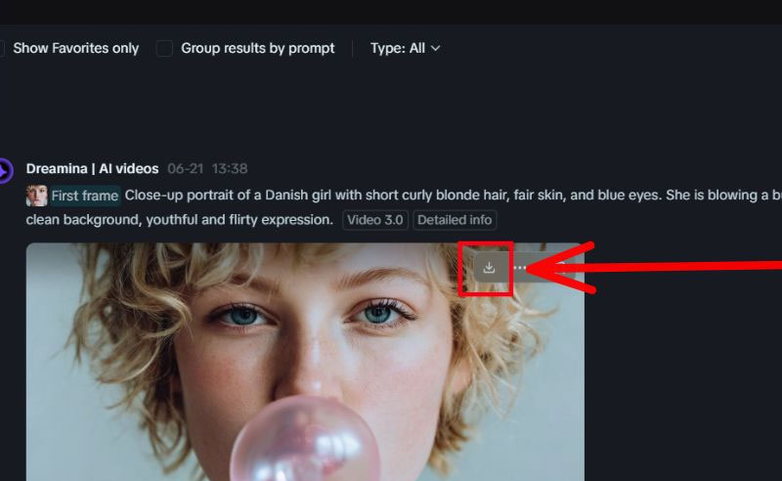The image size is (782, 481).
Task: Click the pink bubble in the video
Action: pos(305,439)
